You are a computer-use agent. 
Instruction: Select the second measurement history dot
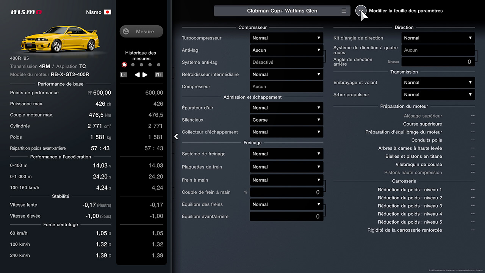(133, 65)
